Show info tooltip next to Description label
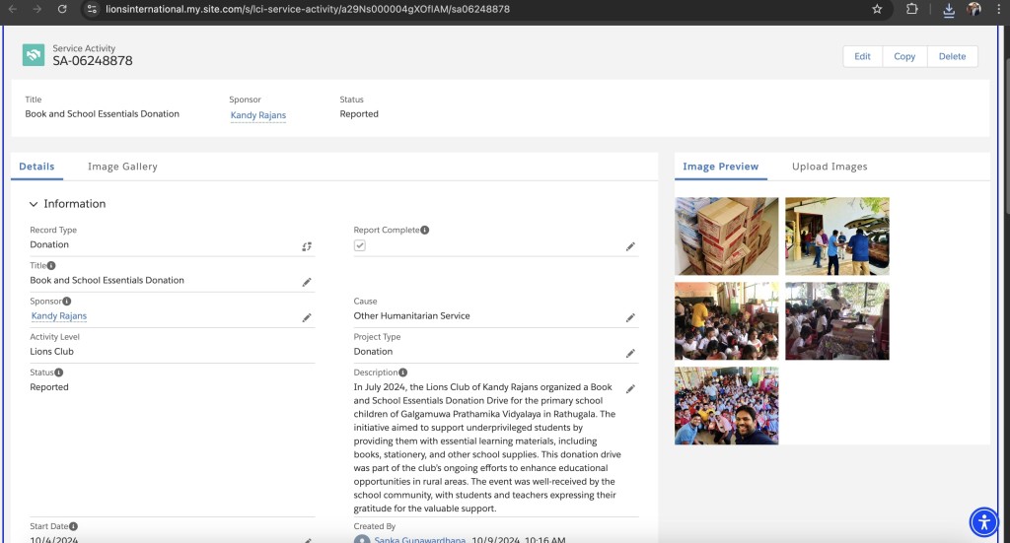 [402, 373]
